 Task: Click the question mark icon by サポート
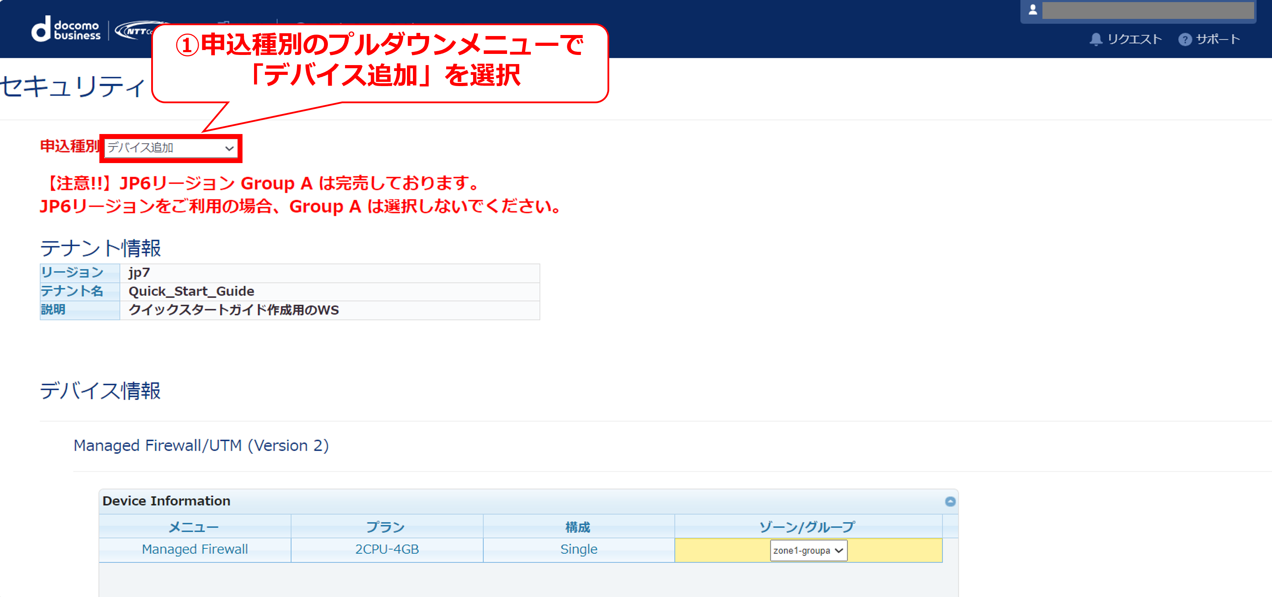1185,40
